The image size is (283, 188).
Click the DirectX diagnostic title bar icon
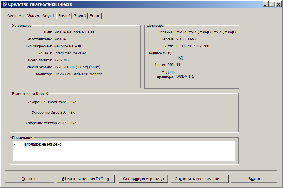[x=4, y=4]
